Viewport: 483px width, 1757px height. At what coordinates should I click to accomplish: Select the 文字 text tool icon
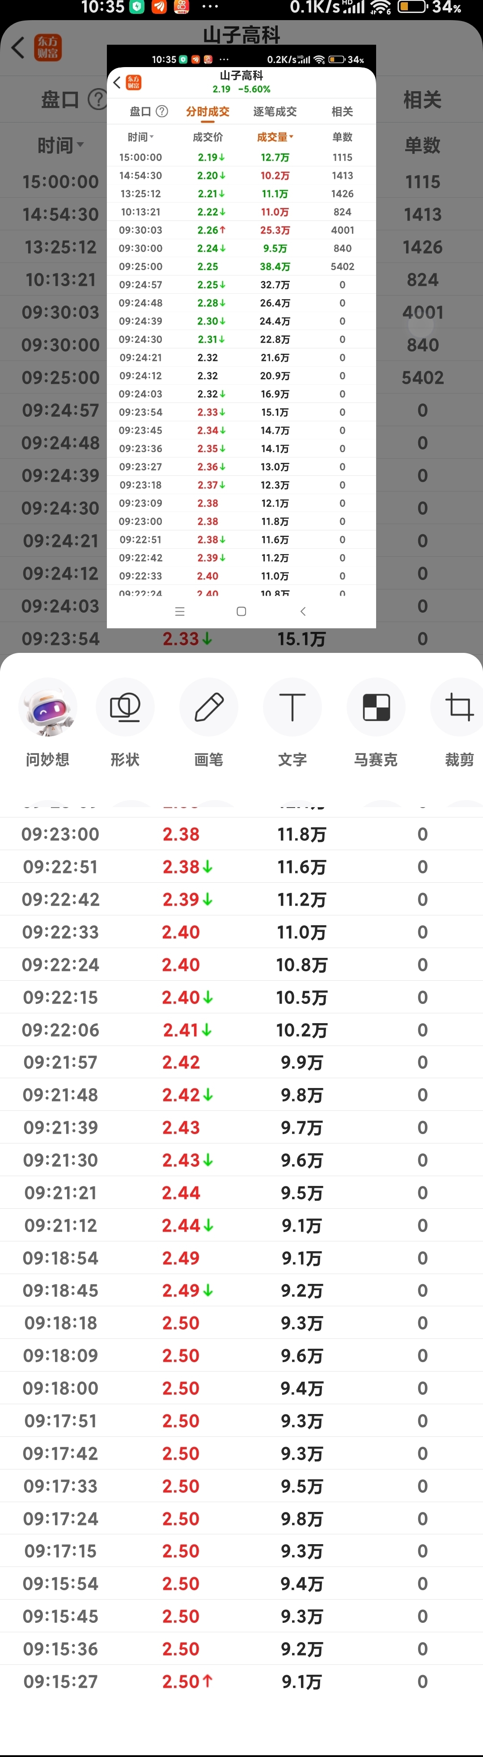pyautogui.click(x=292, y=707)
